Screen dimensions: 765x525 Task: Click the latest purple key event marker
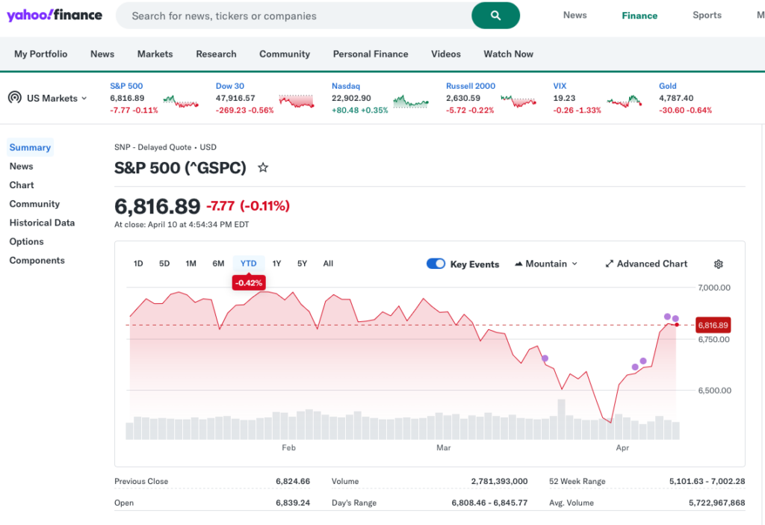675,319
